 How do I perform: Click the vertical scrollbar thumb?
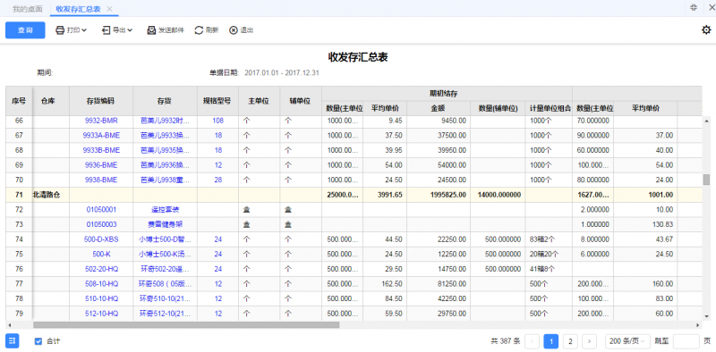click(706, 180)
